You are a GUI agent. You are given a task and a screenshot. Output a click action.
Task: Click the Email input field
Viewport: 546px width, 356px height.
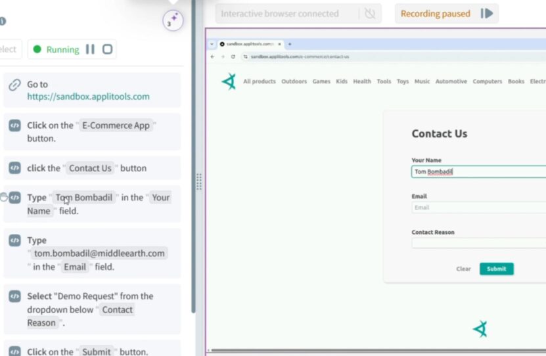click(479, 208)
